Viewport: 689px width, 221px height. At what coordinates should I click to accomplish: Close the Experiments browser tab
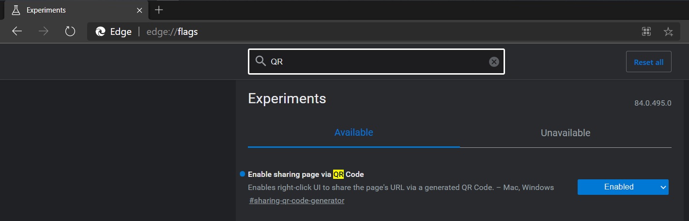139,10
